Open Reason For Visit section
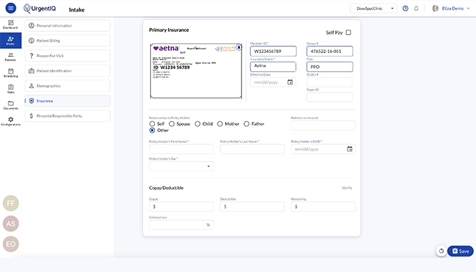Image resolution: width=476 pixels, height=272 pixels. [67, 56]
